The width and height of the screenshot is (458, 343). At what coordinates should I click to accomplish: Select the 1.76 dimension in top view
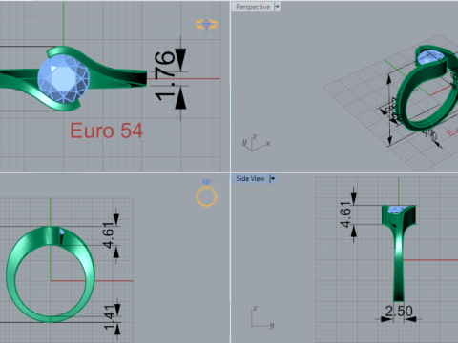[x=165, y=76]
